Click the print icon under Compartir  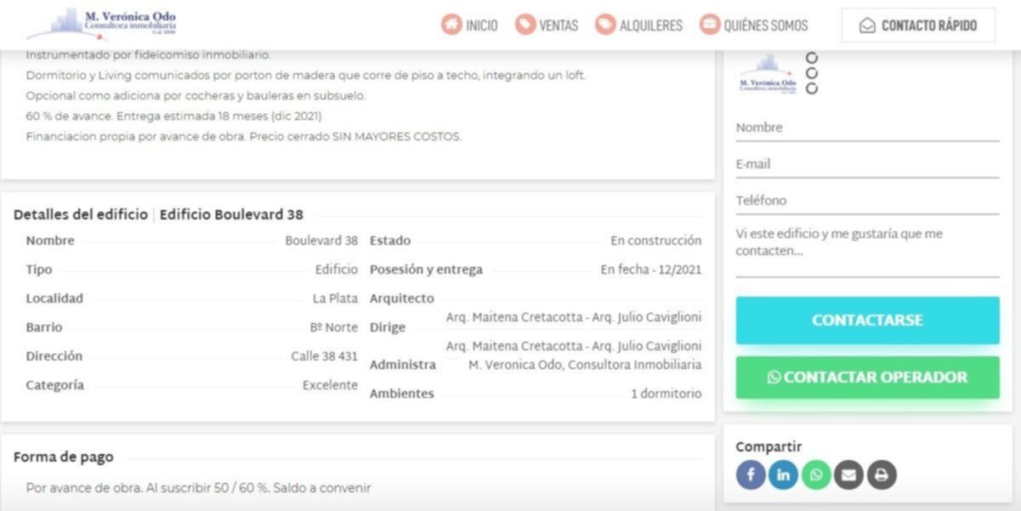tap(882, 474)
